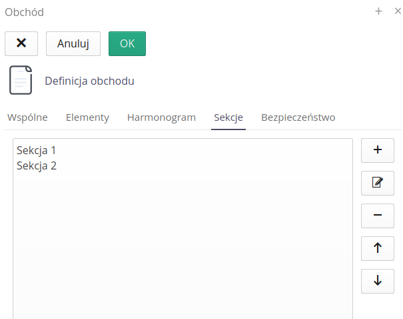Open the Bezpieczeństwo tab
The width and height of the screenshot is (403, 319).
[298, 117]
